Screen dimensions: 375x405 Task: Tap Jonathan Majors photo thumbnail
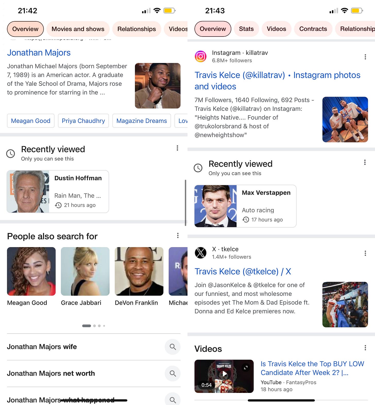(x=158, y=86)
